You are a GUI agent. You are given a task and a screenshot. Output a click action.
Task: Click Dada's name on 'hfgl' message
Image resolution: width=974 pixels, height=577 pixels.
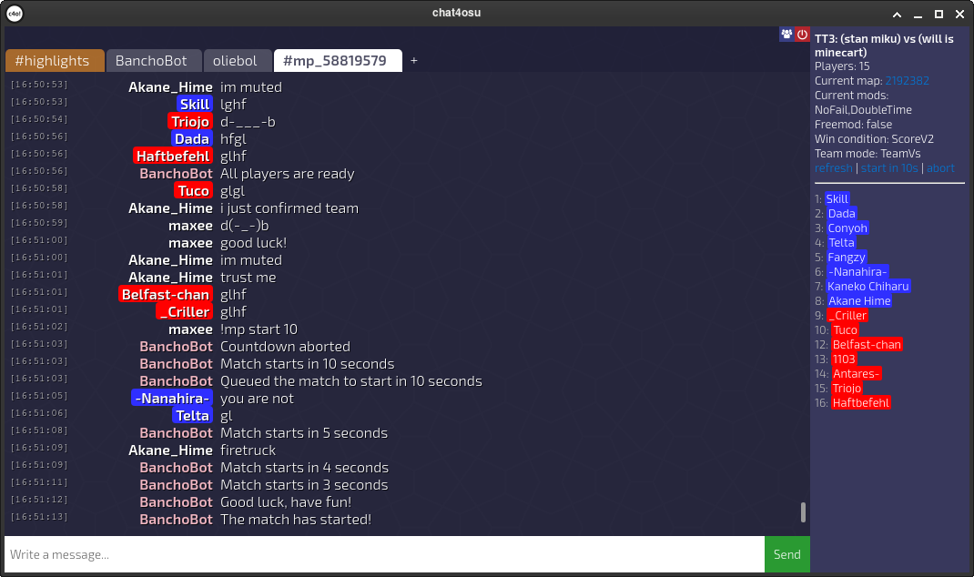pyautogui.click(x=192, y=139)
